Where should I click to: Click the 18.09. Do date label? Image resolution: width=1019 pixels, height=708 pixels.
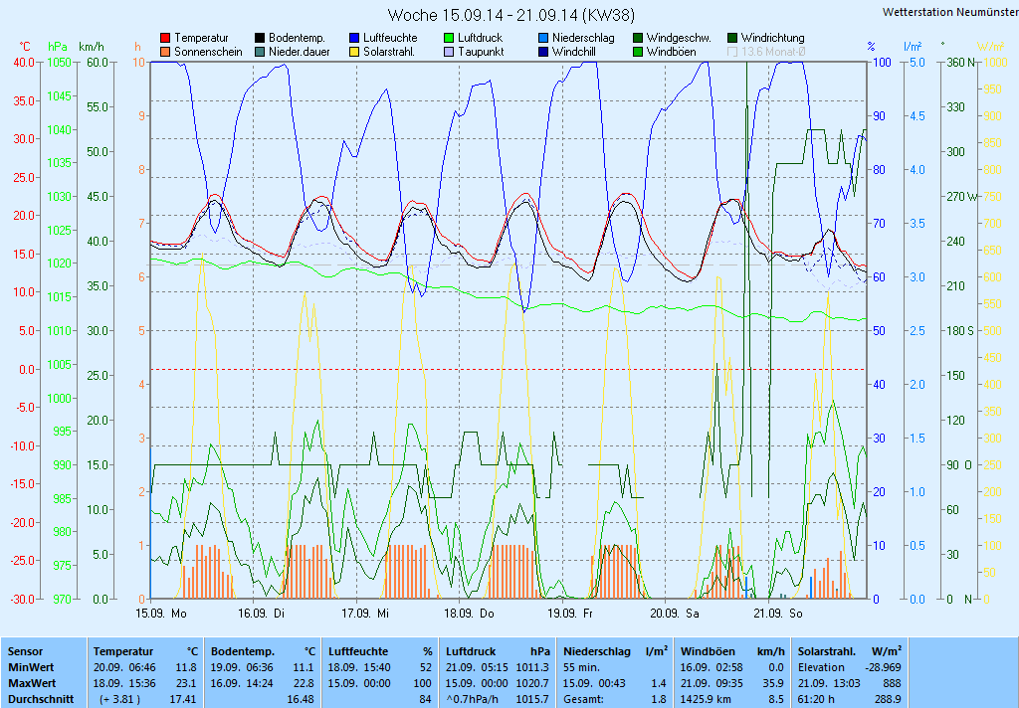tap(470, 614)
